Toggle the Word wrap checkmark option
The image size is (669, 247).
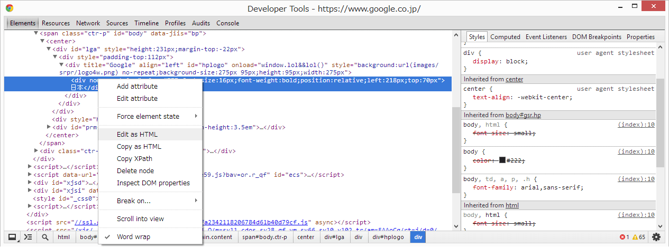(x=150, y=237)
